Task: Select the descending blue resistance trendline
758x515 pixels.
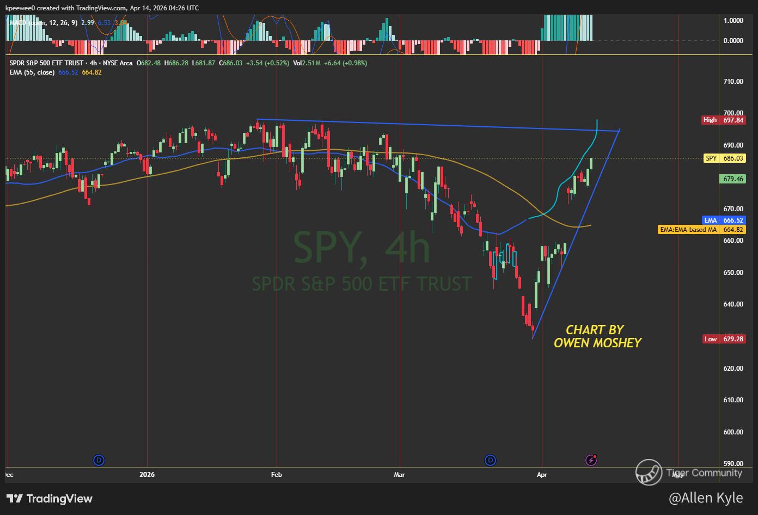Action: pos(438,125)
